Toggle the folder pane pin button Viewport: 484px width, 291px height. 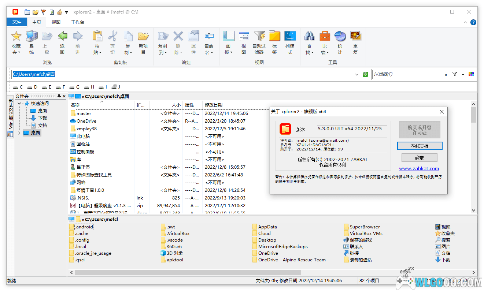click(x=59, y=96)
